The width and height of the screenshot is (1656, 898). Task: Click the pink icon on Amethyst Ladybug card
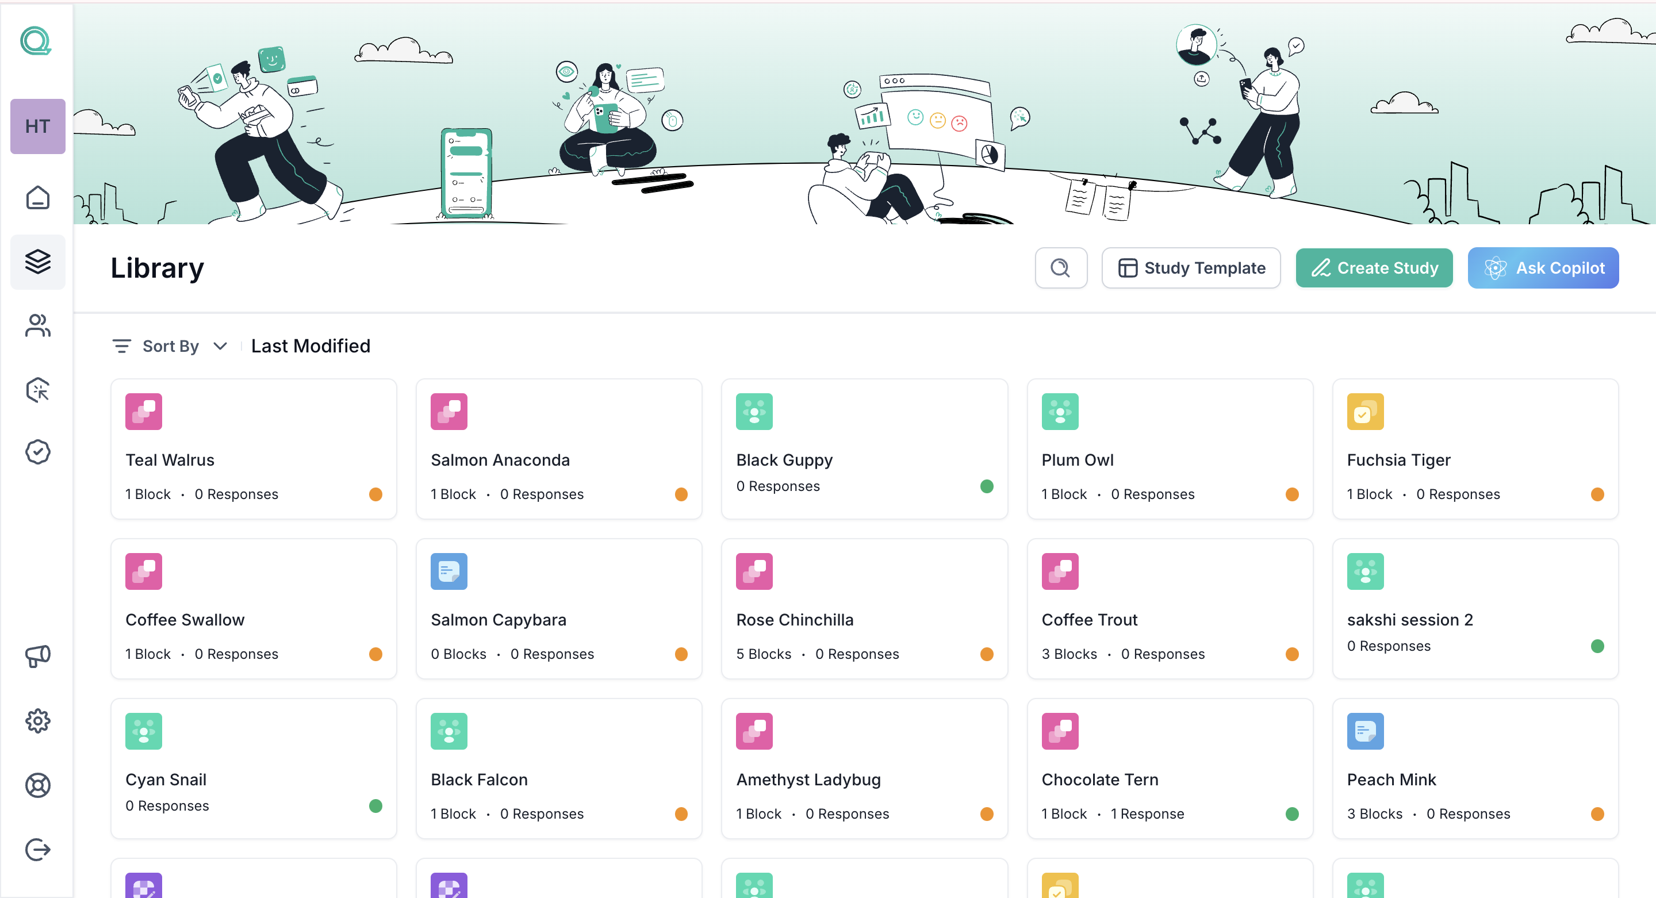pyautogui.click(x=754, y=731)
